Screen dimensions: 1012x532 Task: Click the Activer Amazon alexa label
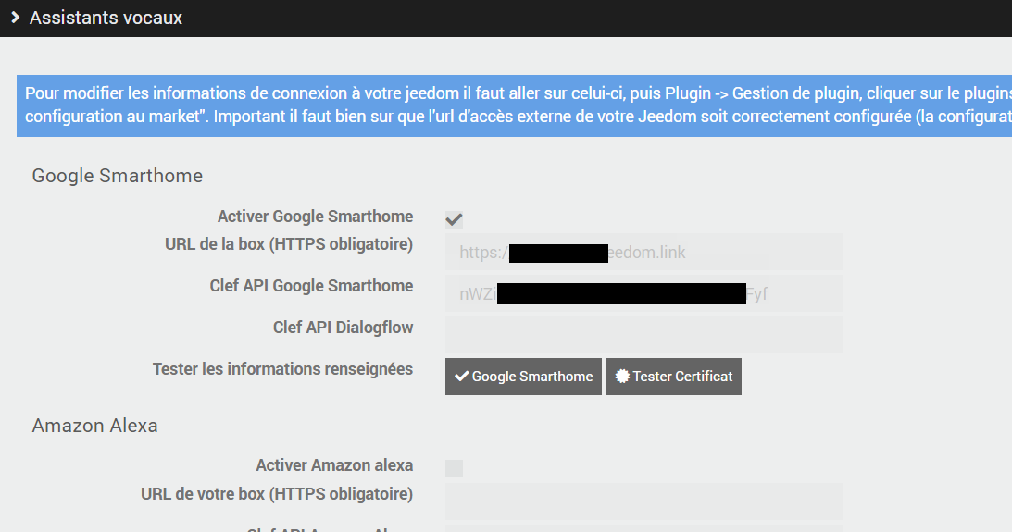pyautogui.click(x=334, y=464)
